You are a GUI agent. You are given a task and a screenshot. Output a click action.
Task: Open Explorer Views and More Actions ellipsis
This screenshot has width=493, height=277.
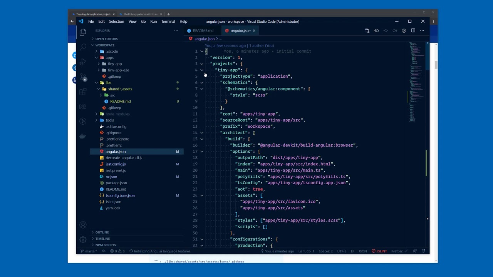tap(176, 31)
